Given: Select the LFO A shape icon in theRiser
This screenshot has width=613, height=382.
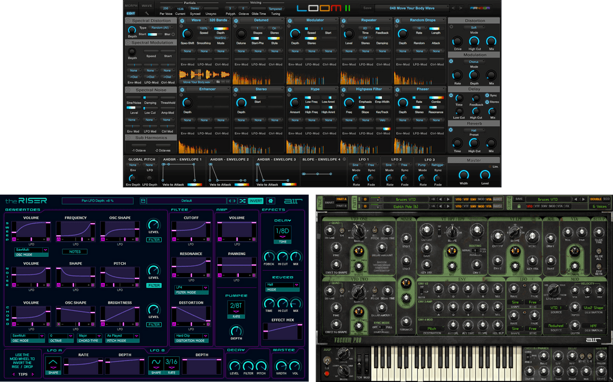Looking at the screenshot, I should pyautogui.click(x=53, y=363).
